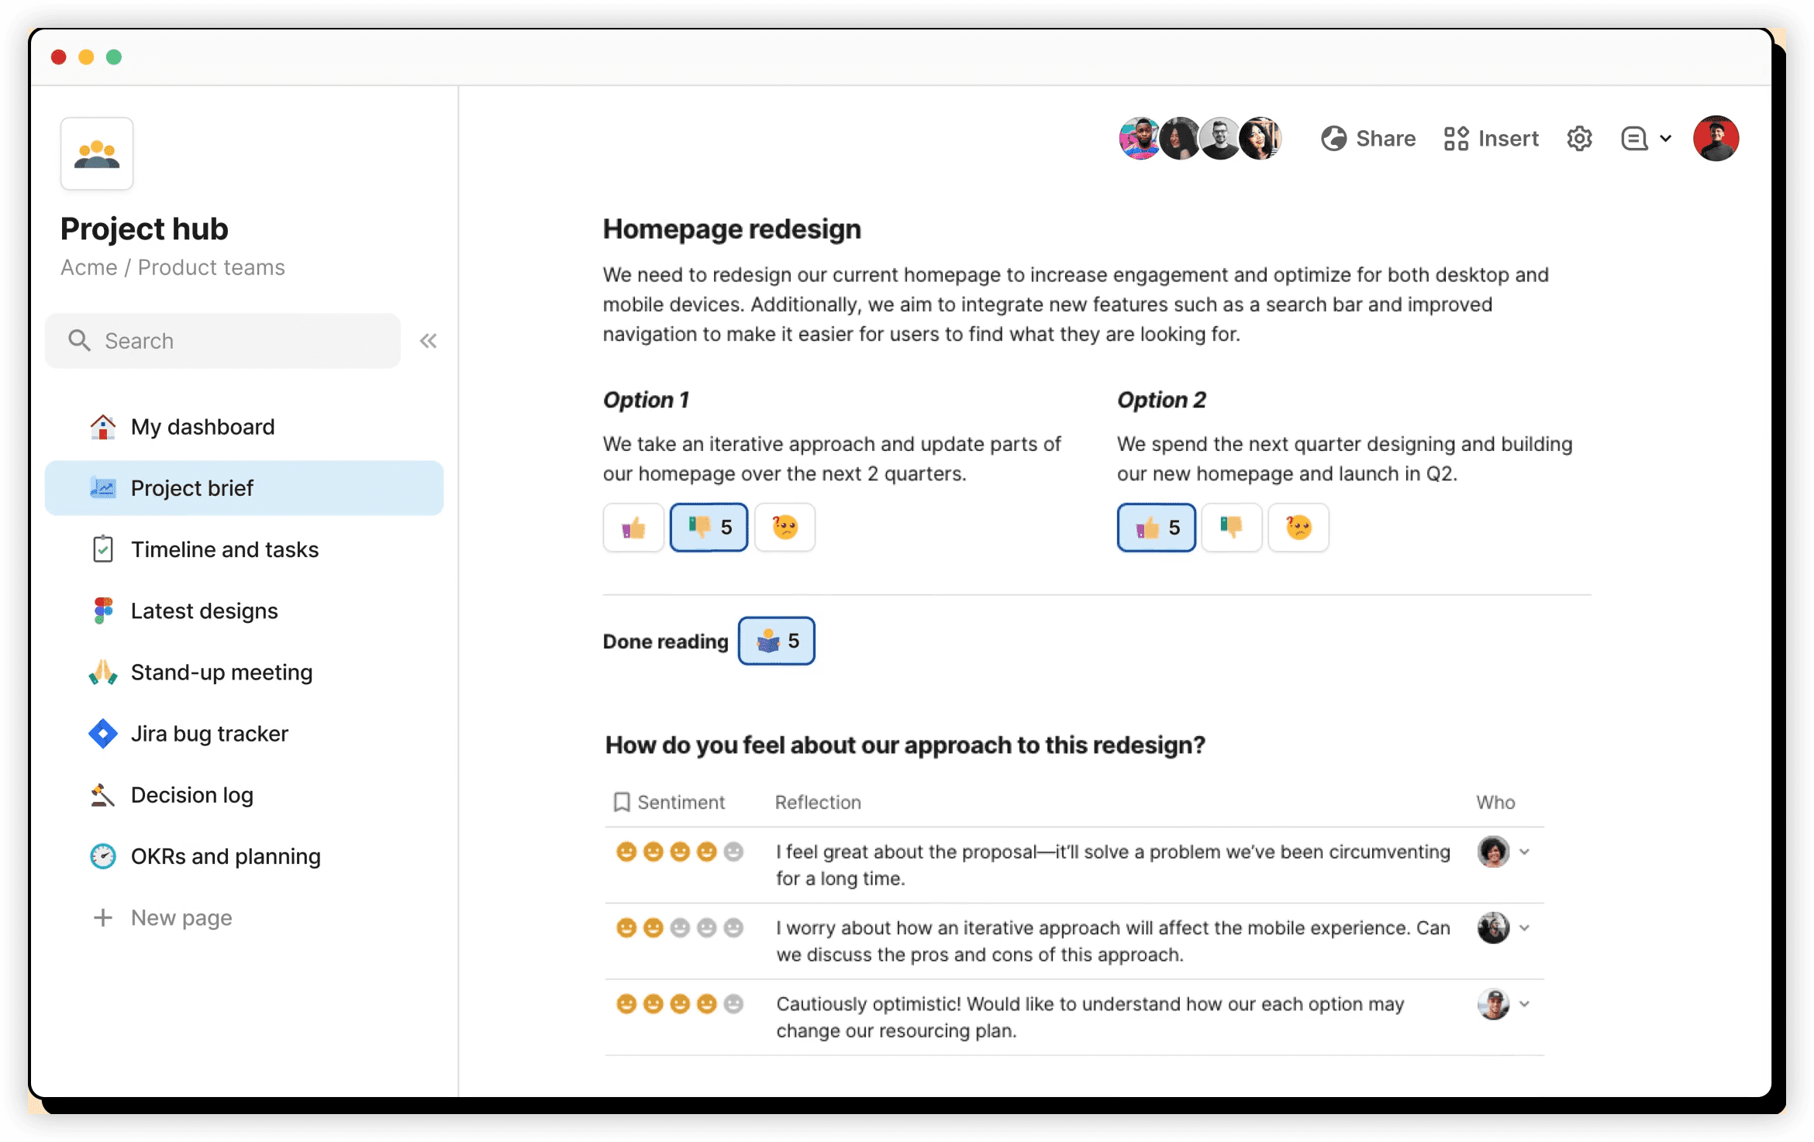
Task: Toggle the Done reading reaction
Action: [776, 641]
